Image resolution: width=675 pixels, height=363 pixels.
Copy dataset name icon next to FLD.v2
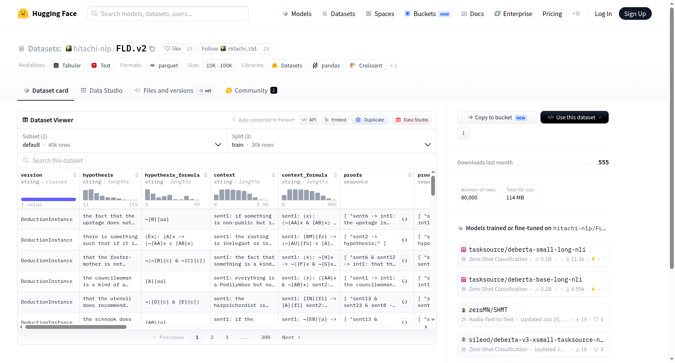(152, 49)
